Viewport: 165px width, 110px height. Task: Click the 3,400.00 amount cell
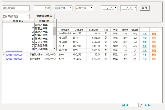tap(94, 59)
